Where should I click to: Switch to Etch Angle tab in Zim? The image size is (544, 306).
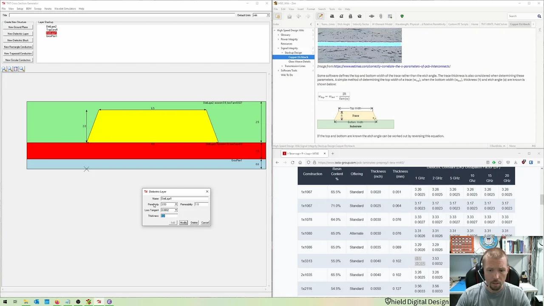343,24
